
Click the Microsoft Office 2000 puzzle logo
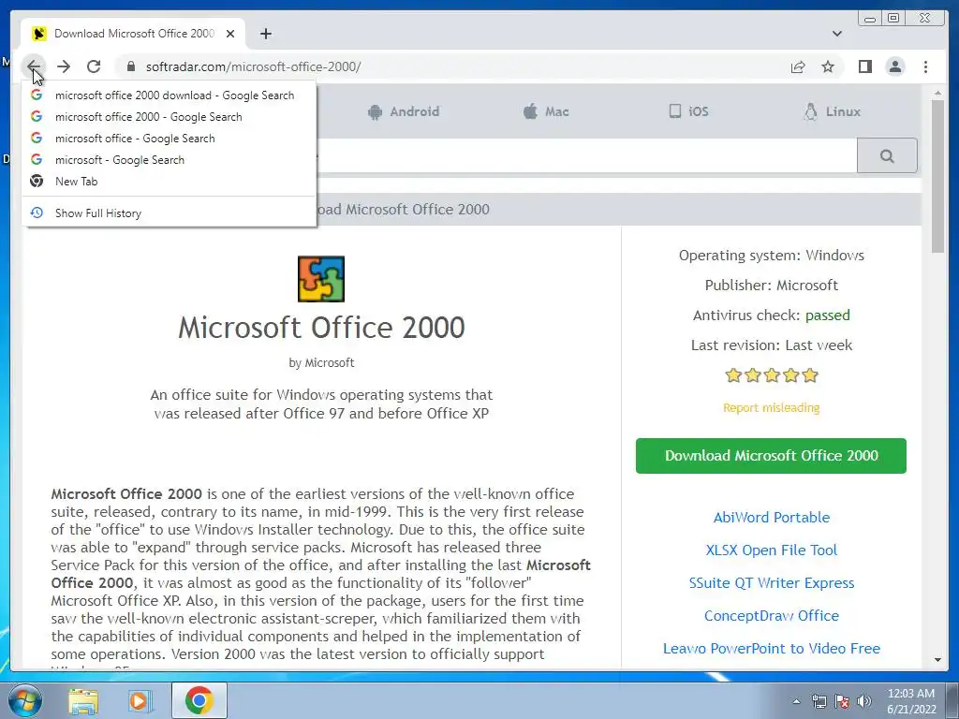(321, 279)
